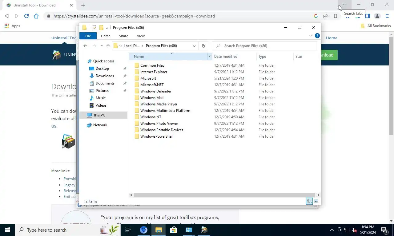Open the browser main menu icon
Screen dimensions: 394x236
tap(387, 16)
